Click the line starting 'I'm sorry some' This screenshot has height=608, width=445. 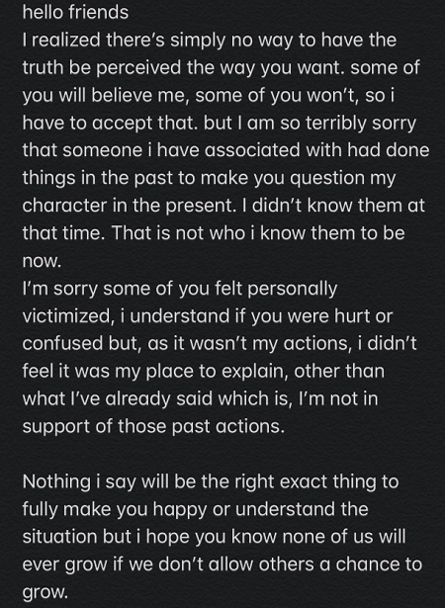[180, 289]
